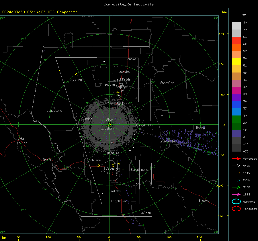The image size is (258, 241).
Task: Click the Composite_Reflectivity title
Action: click(129, 4)
